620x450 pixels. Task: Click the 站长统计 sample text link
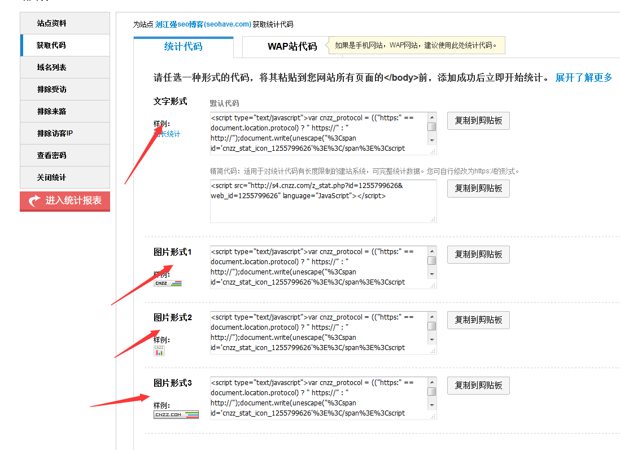(167, 134)
